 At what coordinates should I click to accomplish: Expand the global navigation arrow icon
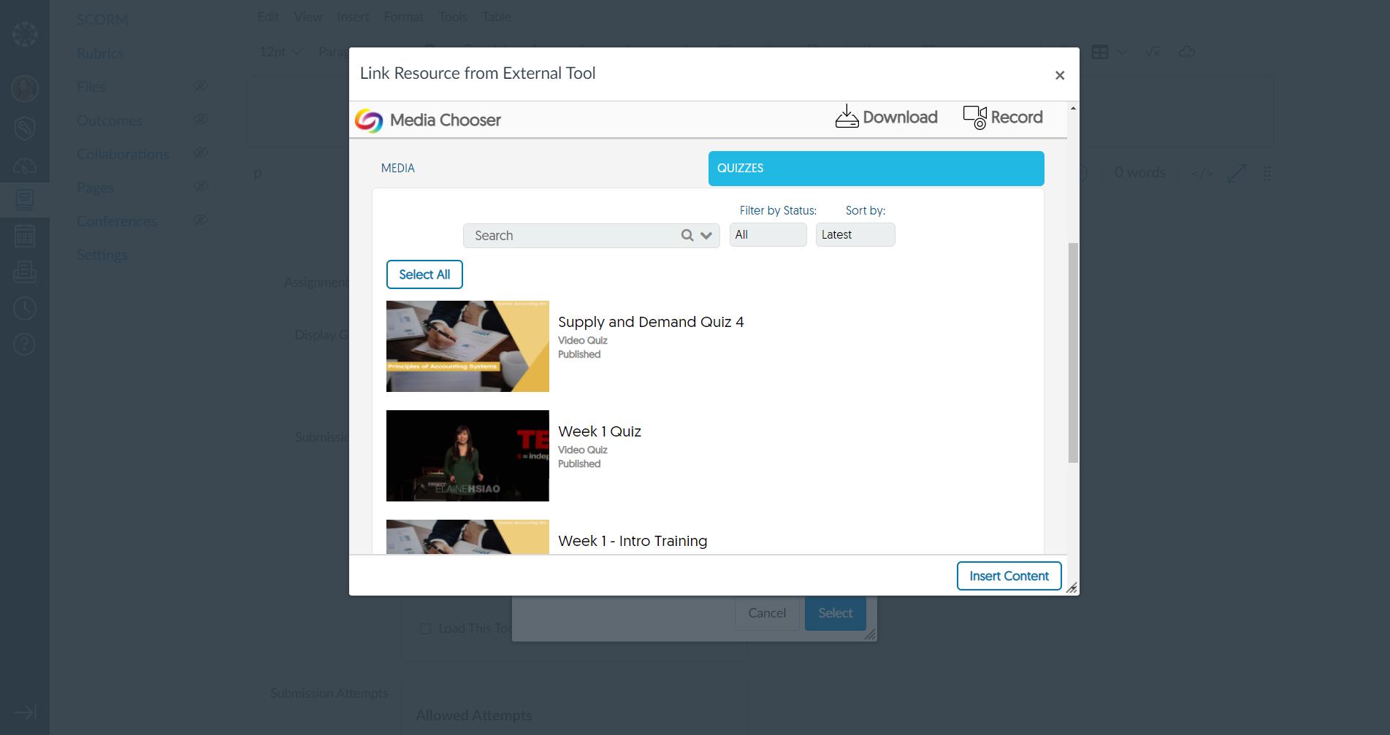click(25, 712)
